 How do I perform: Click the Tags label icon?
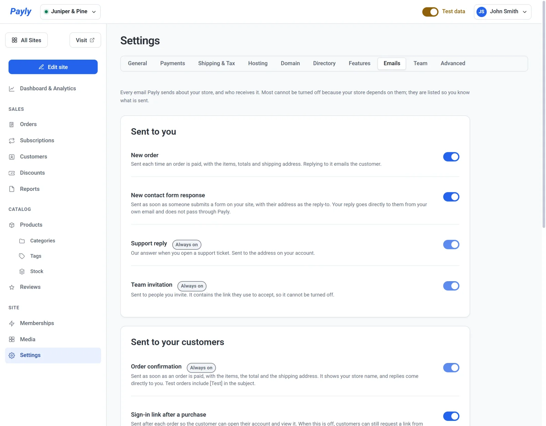coord(22,256)
